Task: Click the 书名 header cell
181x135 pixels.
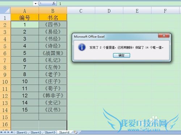Action: click(53, 18)
